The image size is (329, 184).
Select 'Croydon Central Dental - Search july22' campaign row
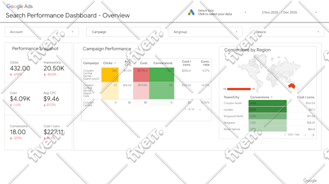click(146, 75)
